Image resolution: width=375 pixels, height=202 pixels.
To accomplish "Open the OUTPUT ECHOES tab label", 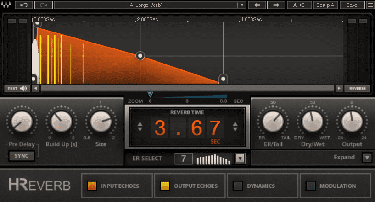I will point(196,186).
